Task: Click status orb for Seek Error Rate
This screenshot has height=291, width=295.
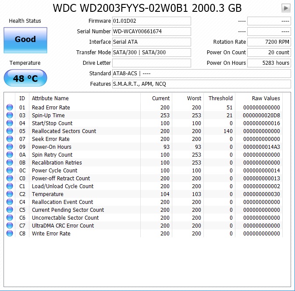Action: [10, 139]
